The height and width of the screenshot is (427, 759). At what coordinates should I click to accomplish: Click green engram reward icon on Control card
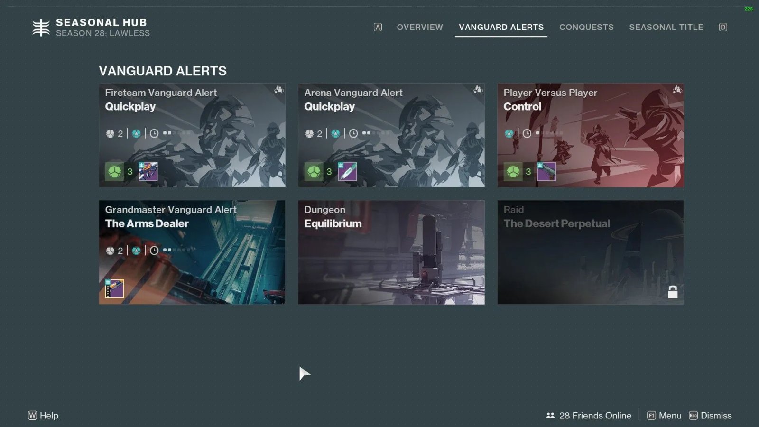[513, 172]
